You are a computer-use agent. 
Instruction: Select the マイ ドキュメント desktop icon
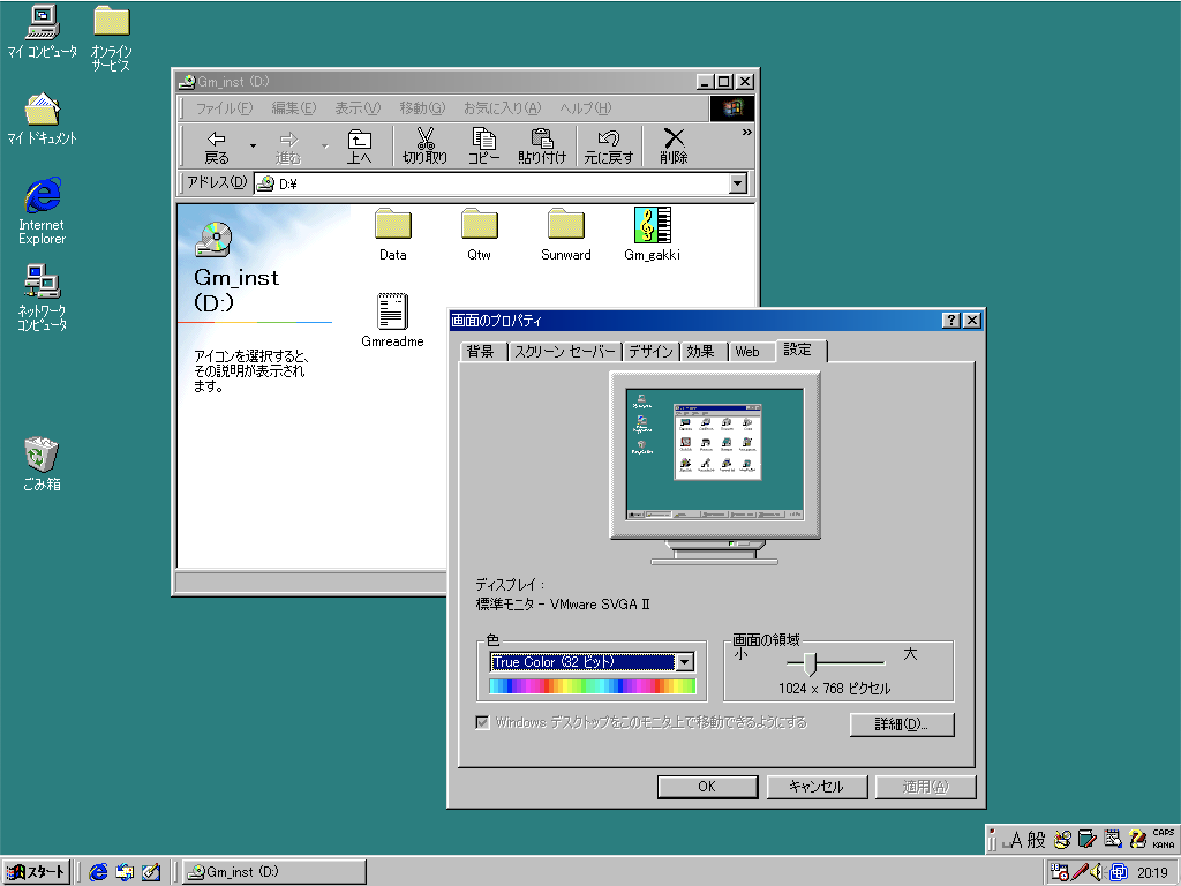pos(42,119)
